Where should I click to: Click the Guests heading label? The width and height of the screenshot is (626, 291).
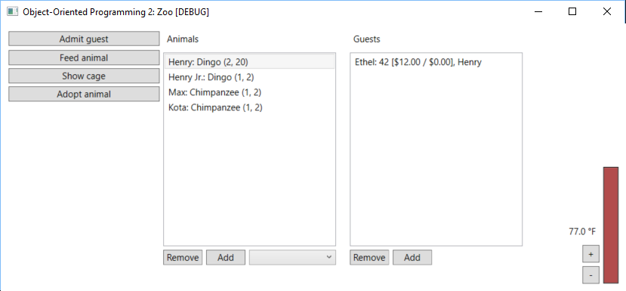(366, 39)
